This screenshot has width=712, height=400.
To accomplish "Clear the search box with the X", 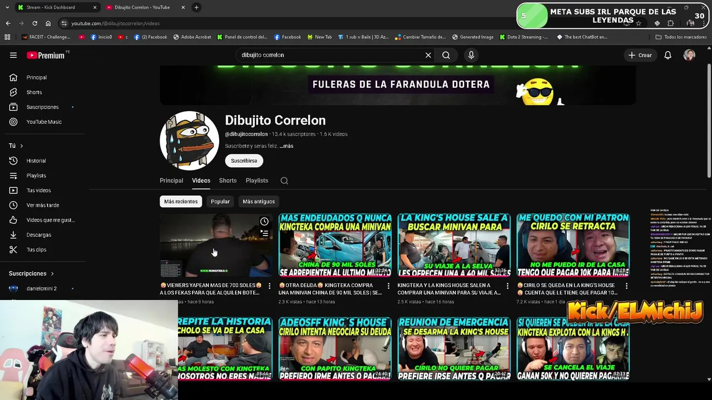I will pos(428,55).
